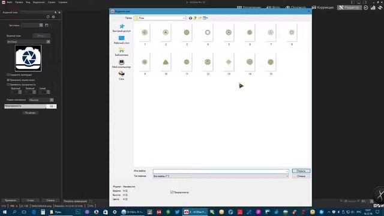The height and width of the screenshot is (216, 384).
Task: Pin the watermark panel
Action: click(x=56, y=12)
